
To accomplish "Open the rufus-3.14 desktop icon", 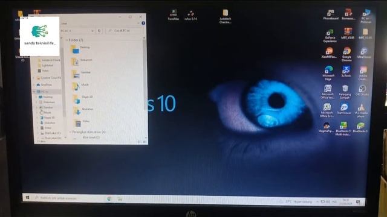I will pos(190,15).
